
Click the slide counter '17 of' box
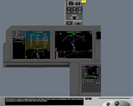(88, 99)
